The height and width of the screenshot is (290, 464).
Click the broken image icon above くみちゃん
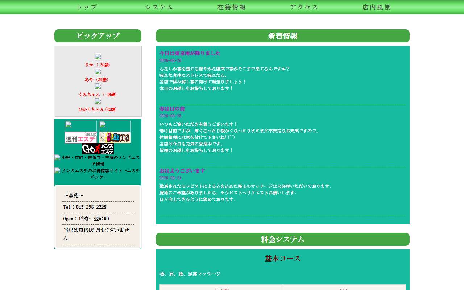(98, 87)
